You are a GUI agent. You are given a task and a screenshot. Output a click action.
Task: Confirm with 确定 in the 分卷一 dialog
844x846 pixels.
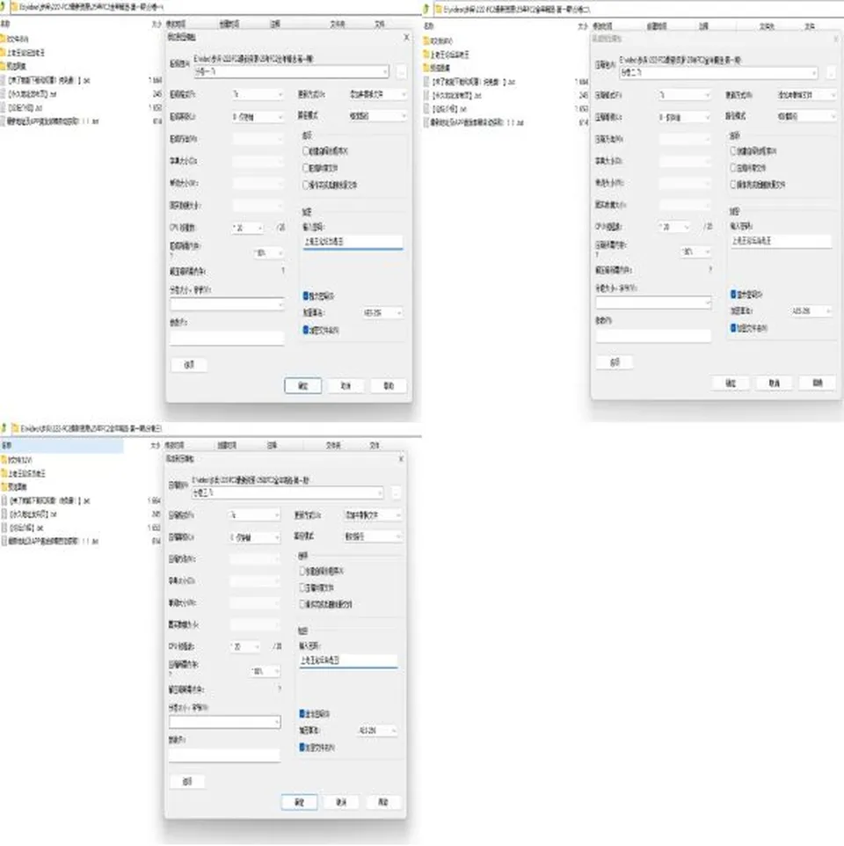302,386
